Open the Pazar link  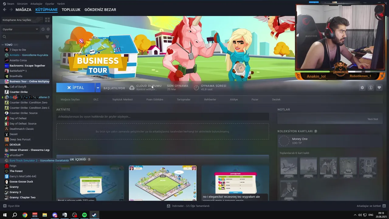(255, 99)
